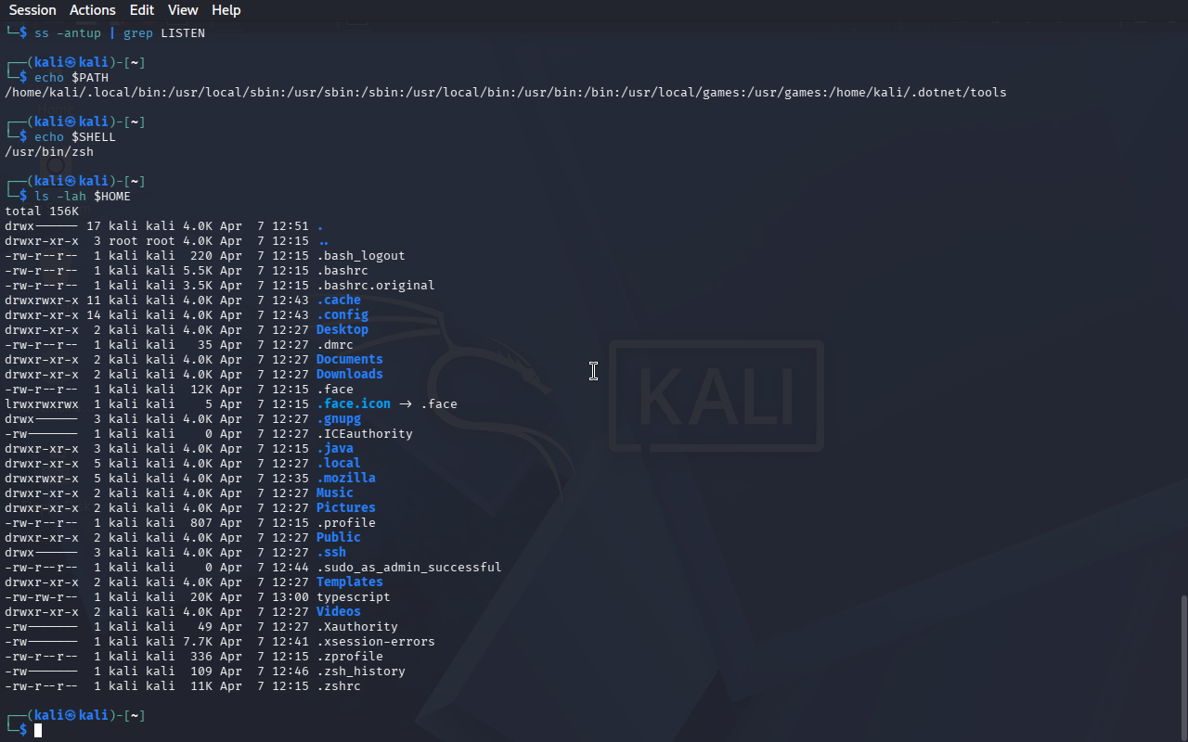Viewport: 1188px width, 742px height.
Task: Click the Templates directory entry
Action: [349, 582]
